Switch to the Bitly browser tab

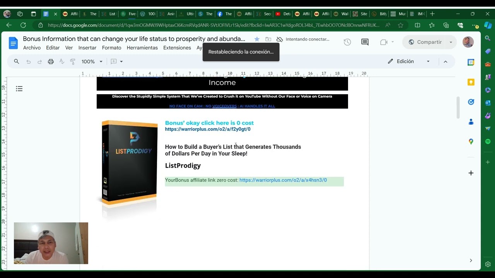coord(379,14)
